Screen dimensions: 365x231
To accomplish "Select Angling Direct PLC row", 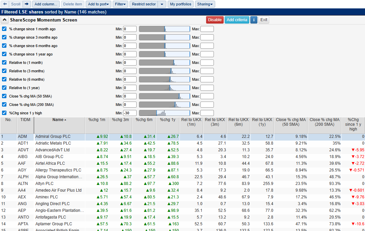I will point(182,204).
